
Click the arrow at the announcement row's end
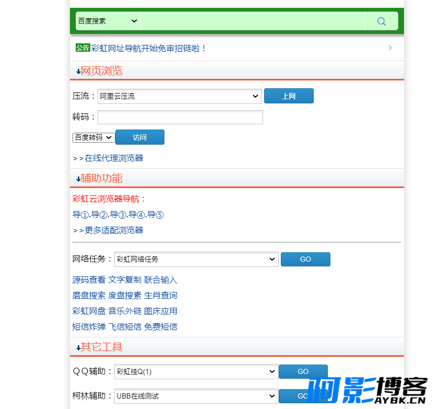point(390,48)
